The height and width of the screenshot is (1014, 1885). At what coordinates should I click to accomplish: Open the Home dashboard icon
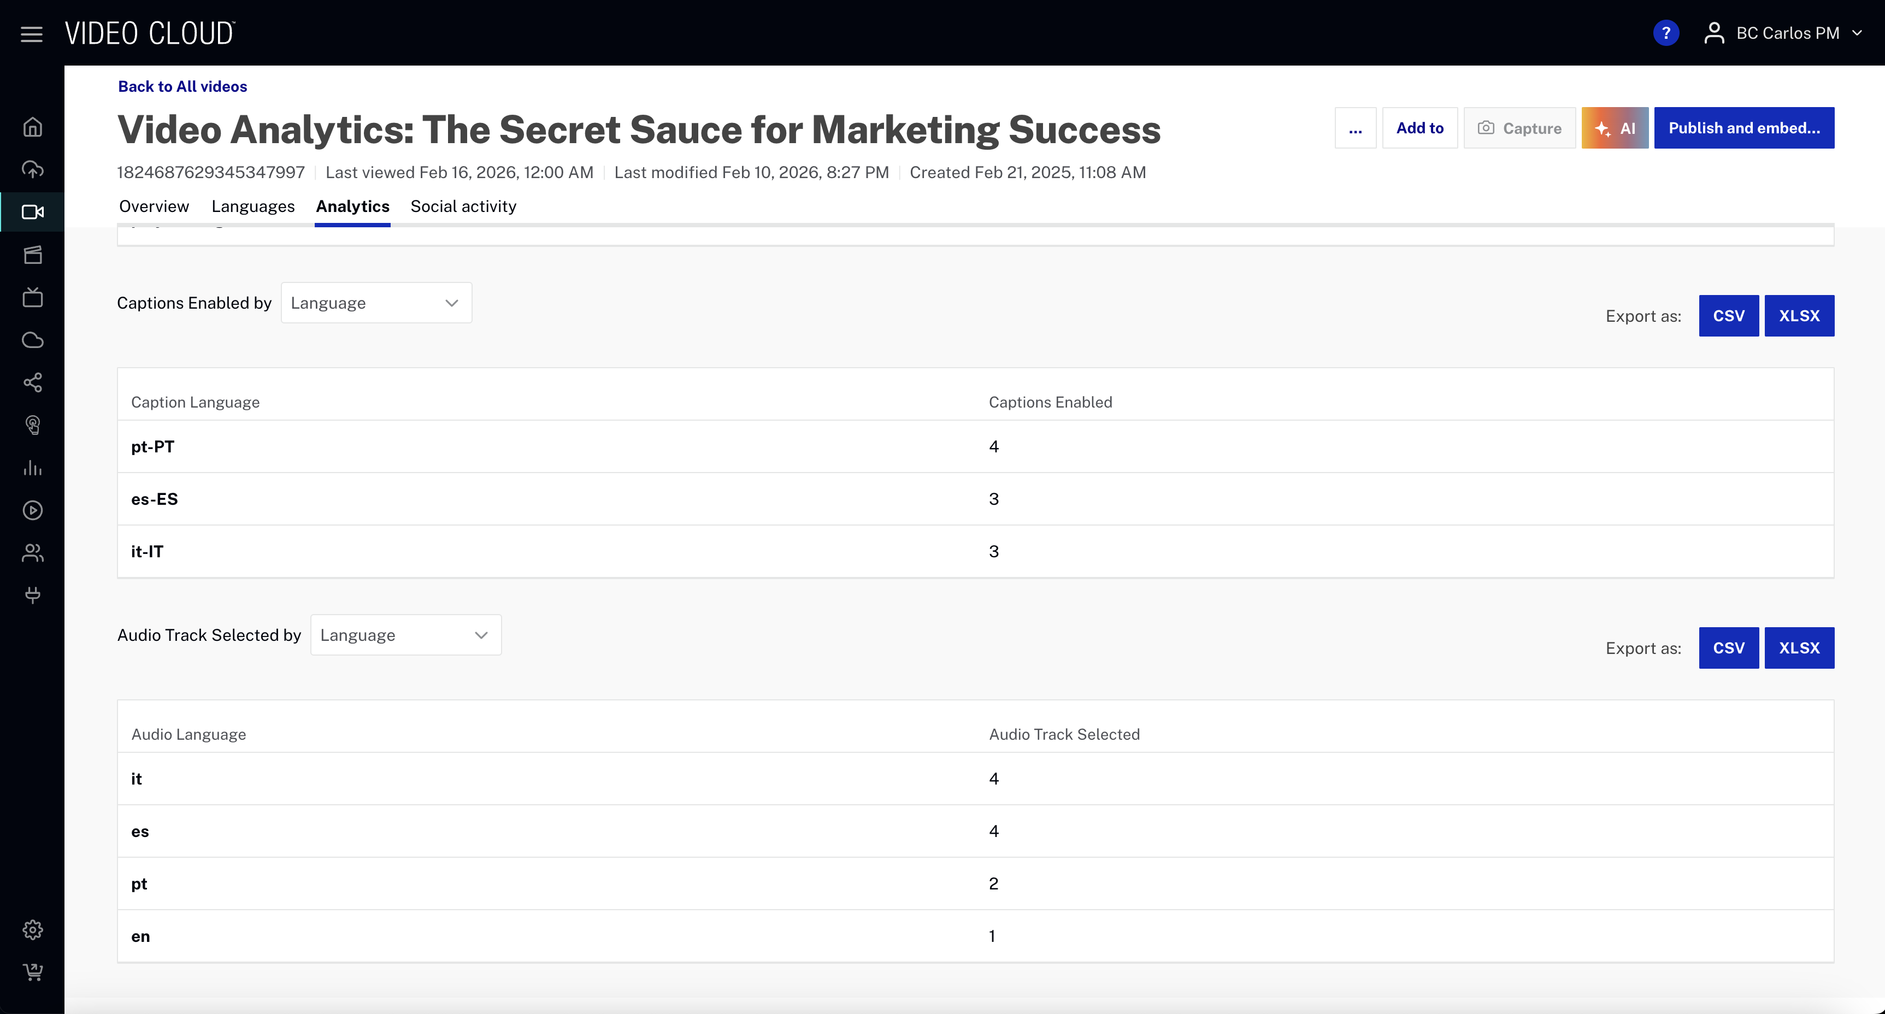click(x=33, y=127)
